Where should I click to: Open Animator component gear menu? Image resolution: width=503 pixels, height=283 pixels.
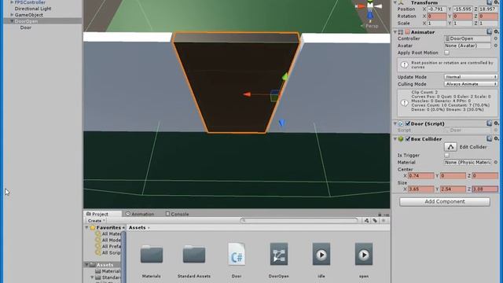click(x=496, y=31)
